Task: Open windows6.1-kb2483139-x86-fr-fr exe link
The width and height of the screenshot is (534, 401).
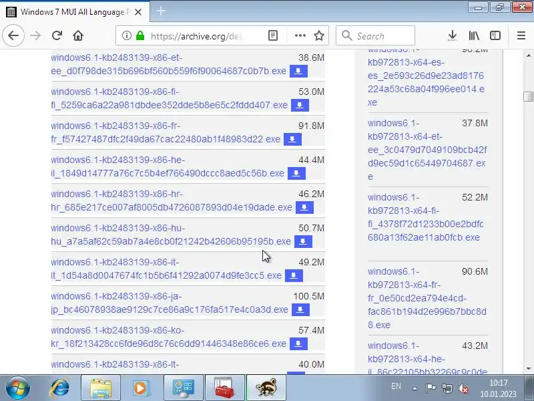Action: coord(166,132)
